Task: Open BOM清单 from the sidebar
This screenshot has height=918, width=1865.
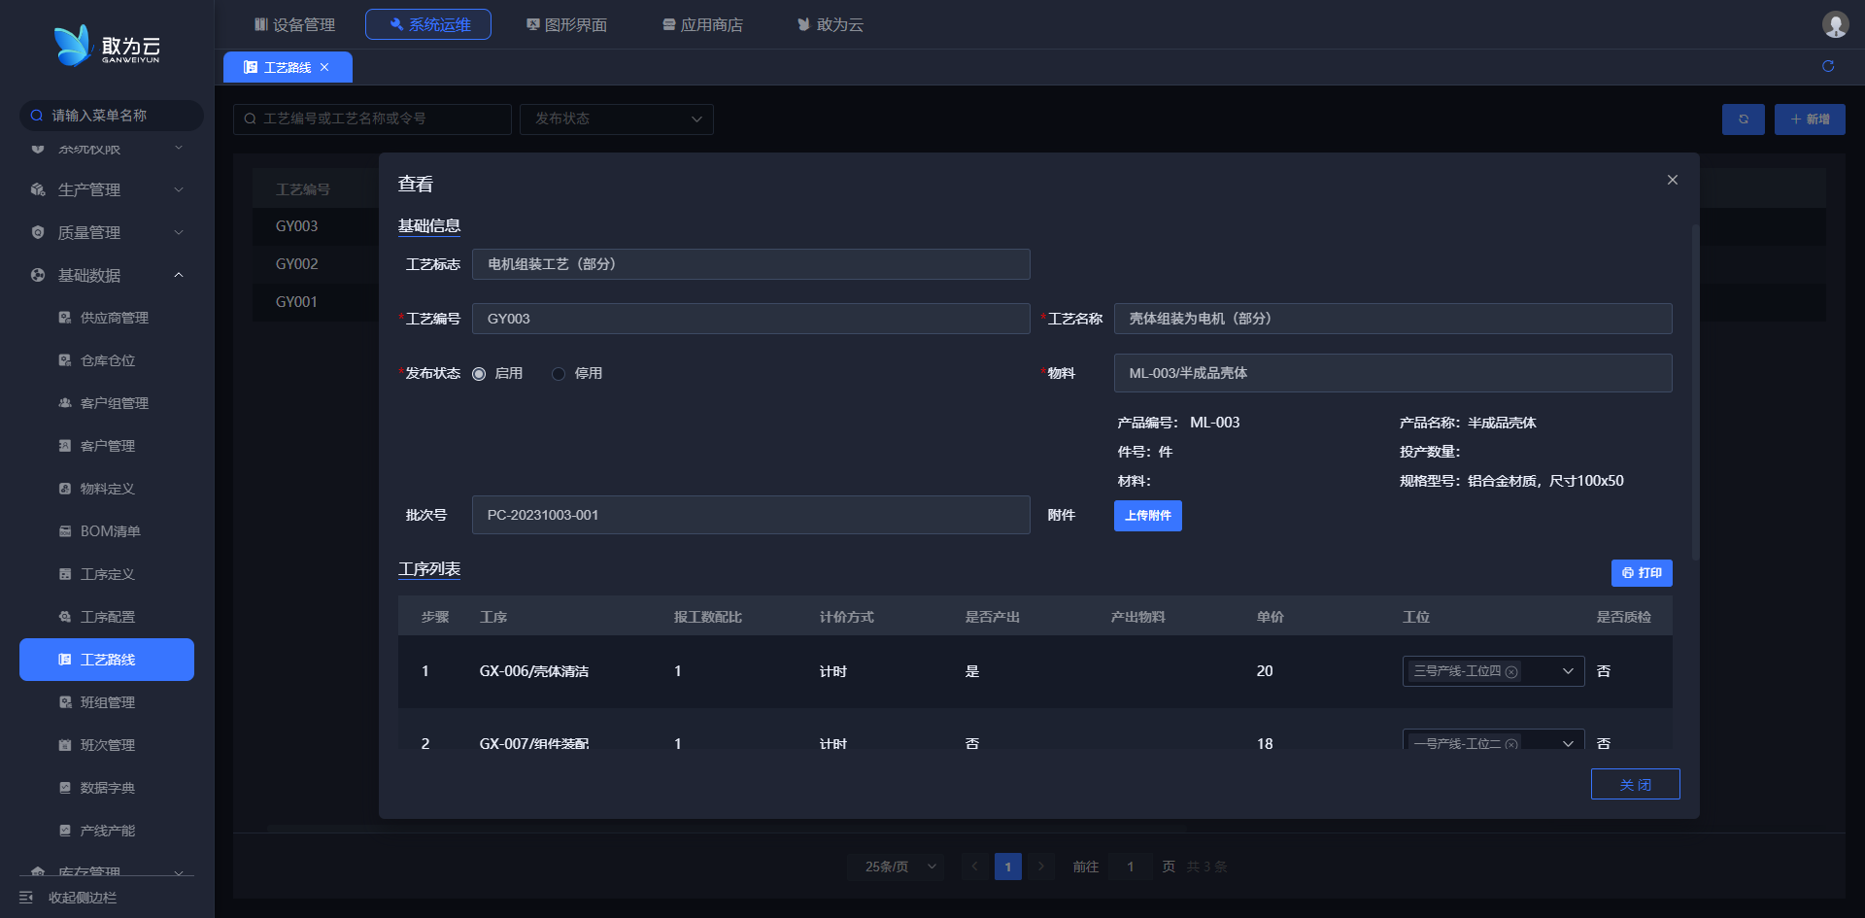Action: pos(110,531)
